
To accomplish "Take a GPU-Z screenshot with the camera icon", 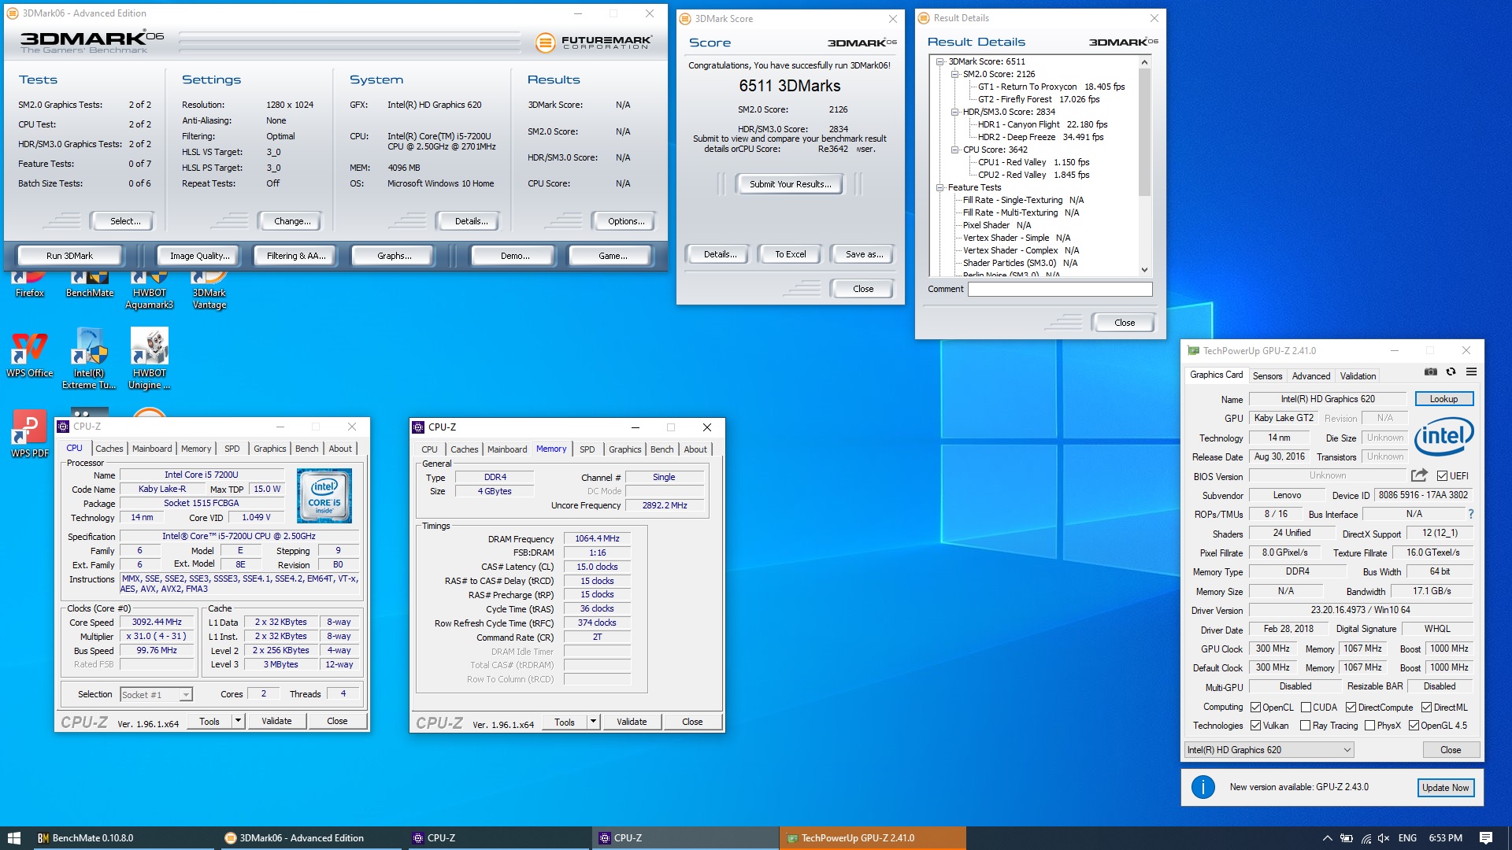I will tap(1431, 371).
